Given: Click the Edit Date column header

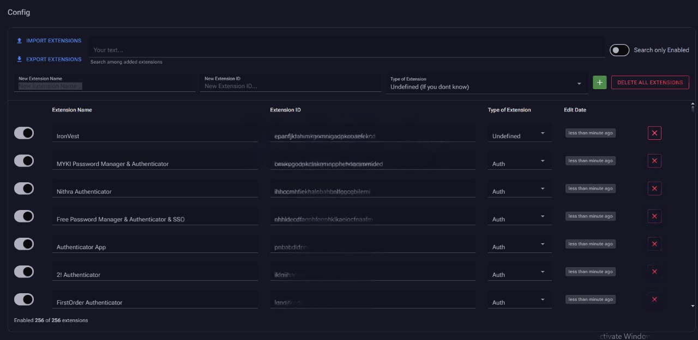Looking at the screenshot, I should (x=575, y=110).
